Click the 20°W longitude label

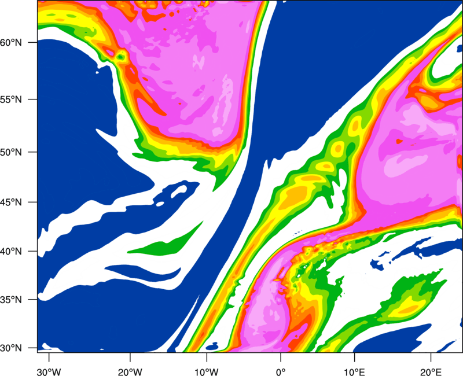click(130, 372)
